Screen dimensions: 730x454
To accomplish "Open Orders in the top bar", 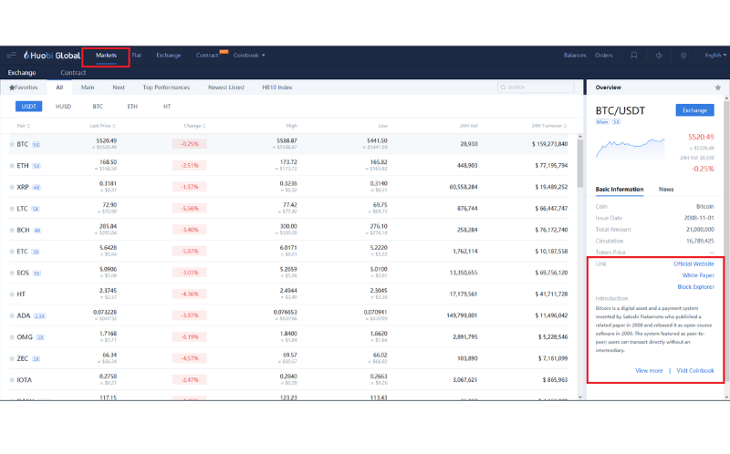I will tap(603, 56).
